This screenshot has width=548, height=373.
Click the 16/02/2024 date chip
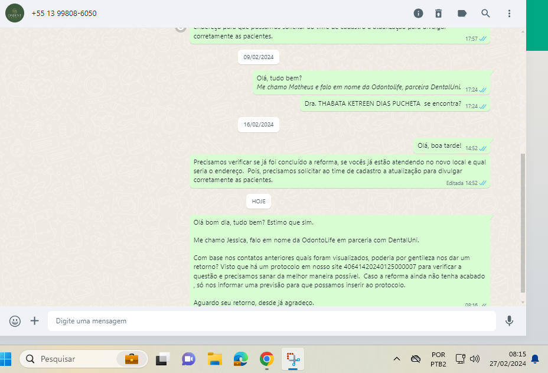pyautogui.click(x=259, y=125)
